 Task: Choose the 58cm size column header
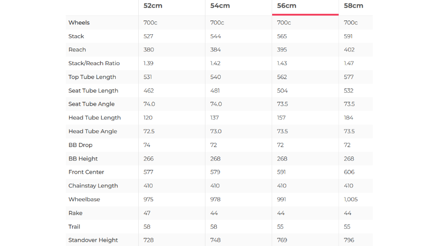click(x=353, y=6)
